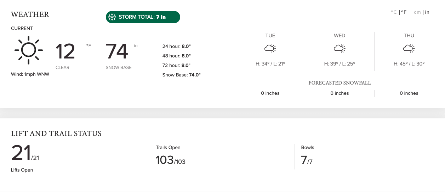This screenshot has width=445, height=192.
Task: Switch temperature units to °C
Action: pos(394,12)
